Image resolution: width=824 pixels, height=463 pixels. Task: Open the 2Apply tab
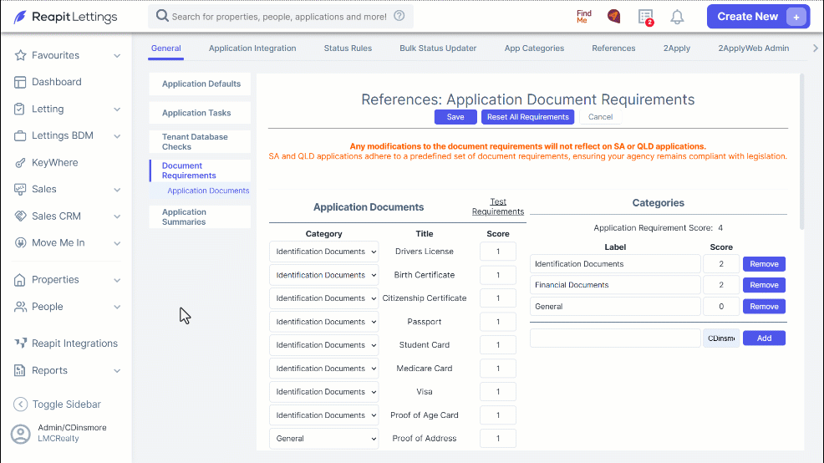(676, 48)
